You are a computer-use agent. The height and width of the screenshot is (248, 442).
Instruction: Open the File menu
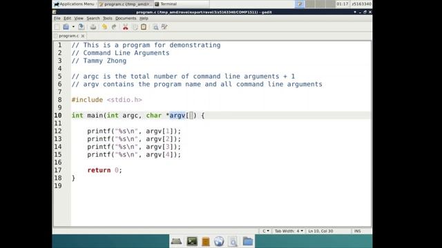pos(57,19)
